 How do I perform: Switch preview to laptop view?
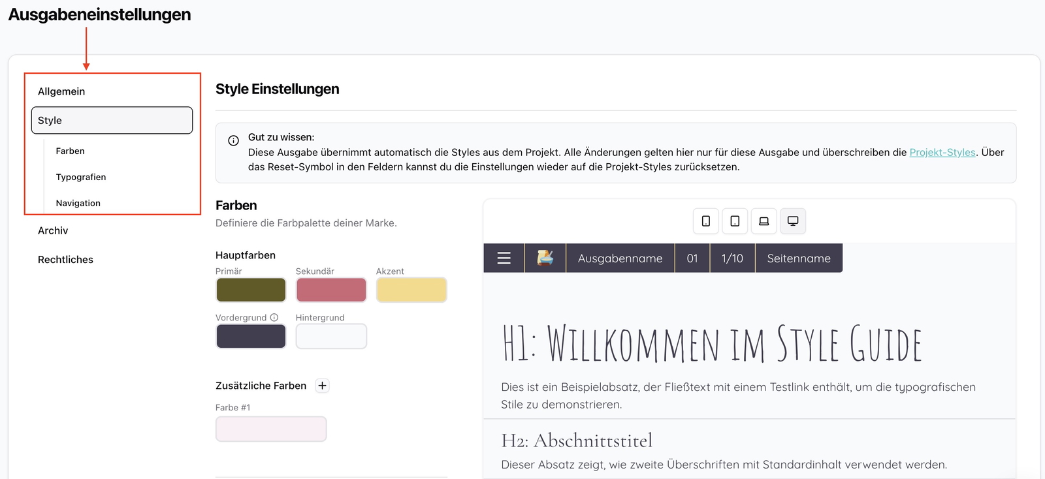(764, 221)
